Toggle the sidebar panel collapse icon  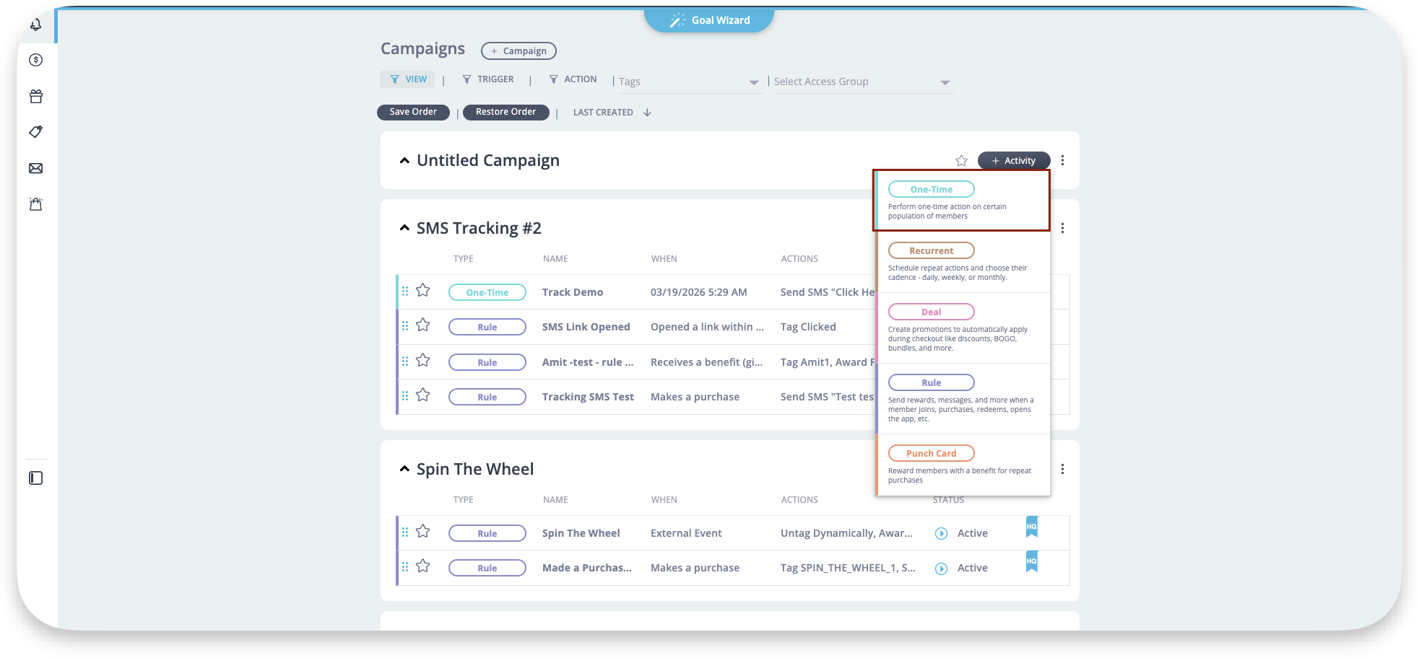[x=36, y=478]
